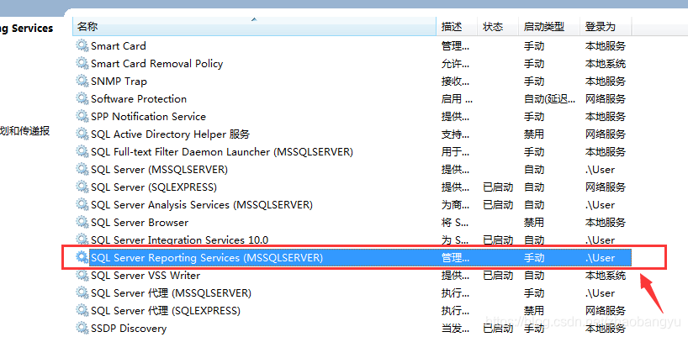This screenshot has height=337, width=688.
Task: Click gear icon of SQL Server 代理 (MSSQLSERVER)
Action: pos(82,292)
